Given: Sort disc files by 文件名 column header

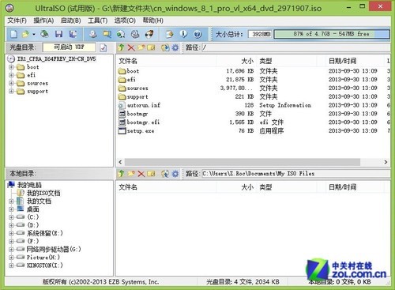Looking at the screenshot, I should pyautogui.click(x=167, y=61).
